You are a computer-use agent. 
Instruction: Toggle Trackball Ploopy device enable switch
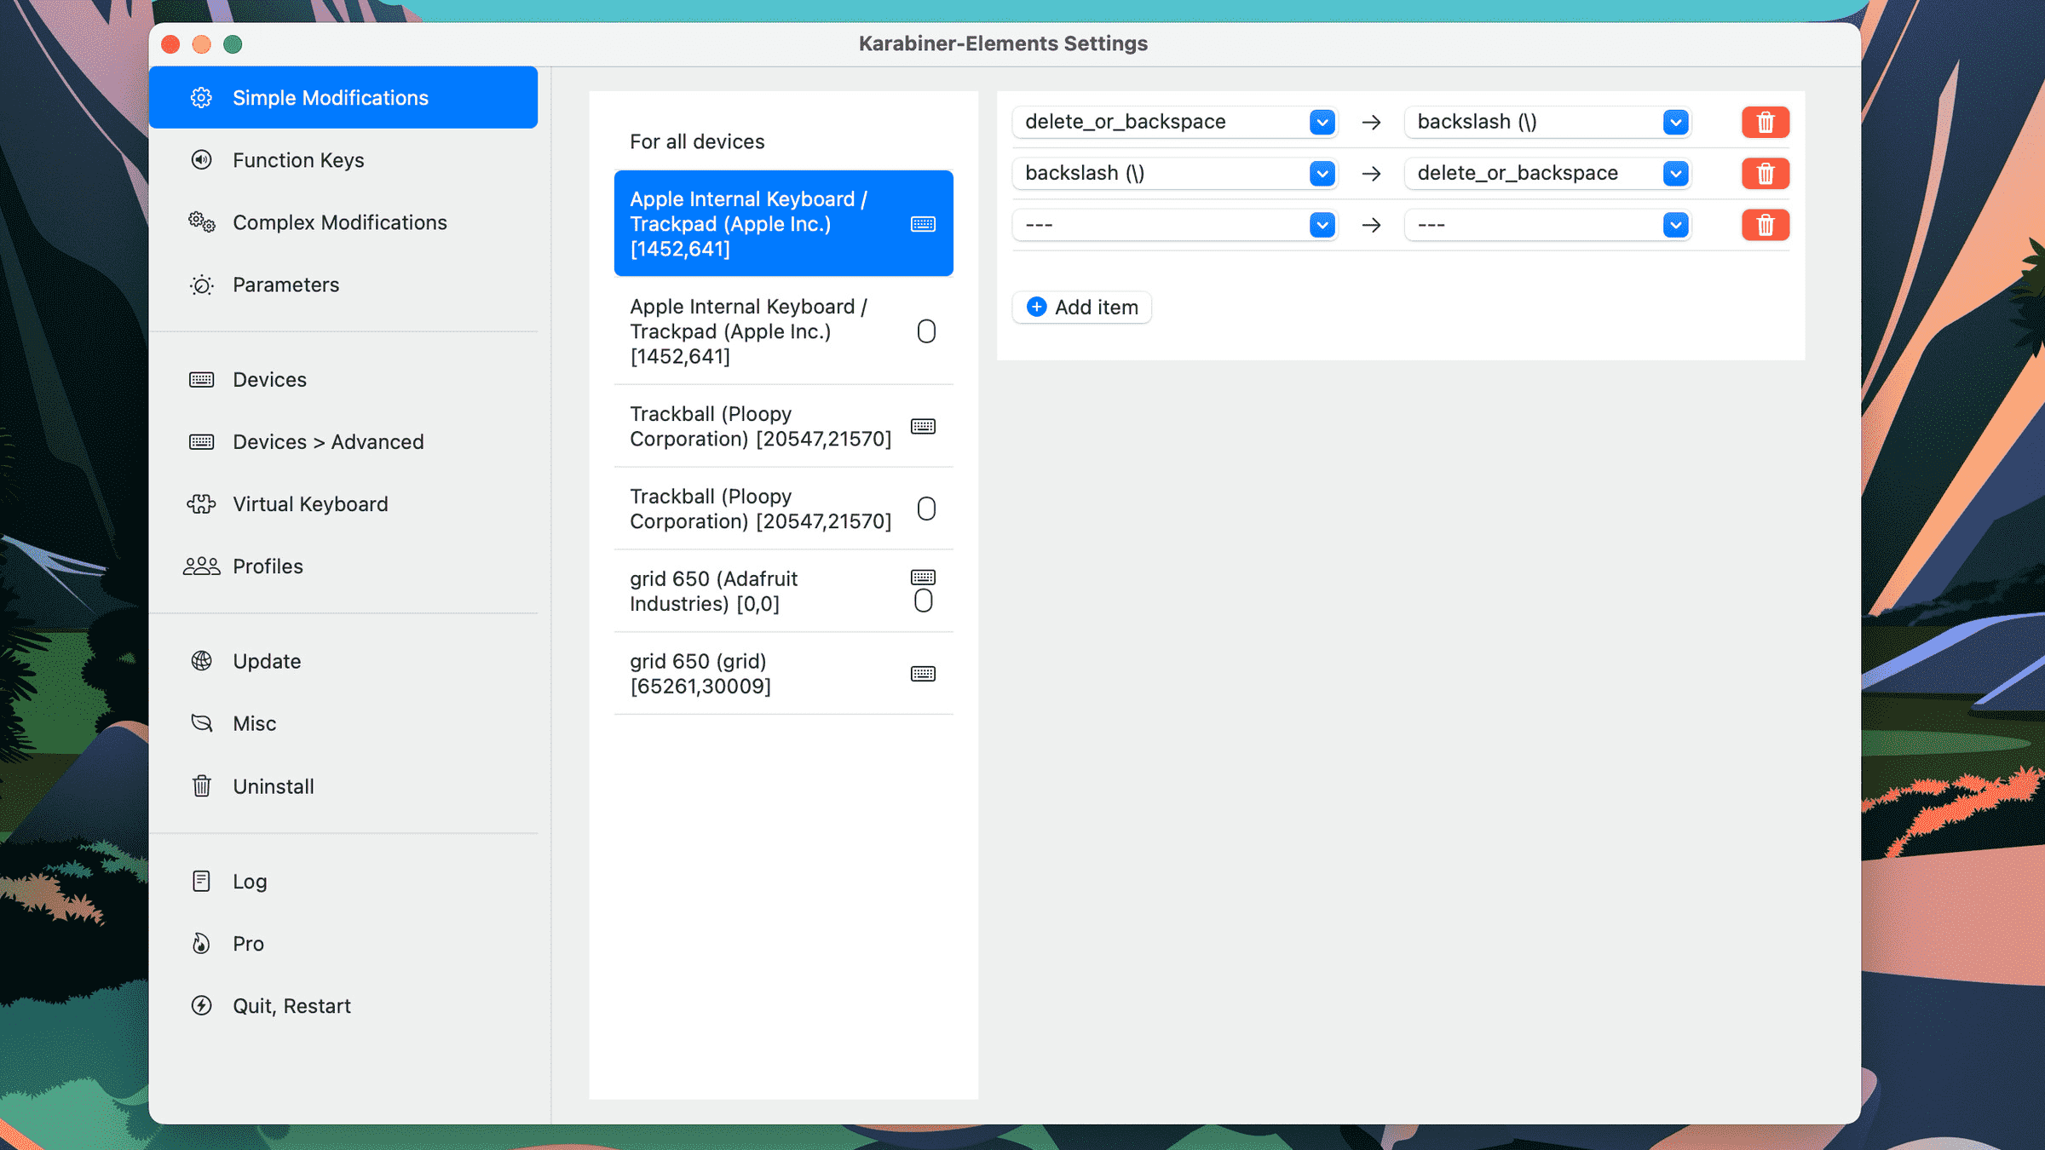click(925, 509)
